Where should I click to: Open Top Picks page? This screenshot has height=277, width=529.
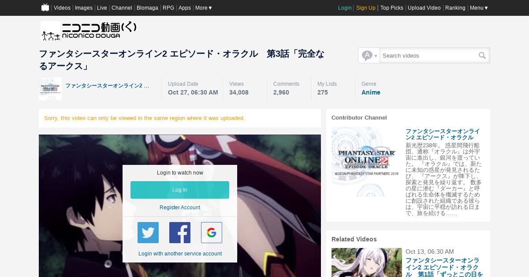392,8
